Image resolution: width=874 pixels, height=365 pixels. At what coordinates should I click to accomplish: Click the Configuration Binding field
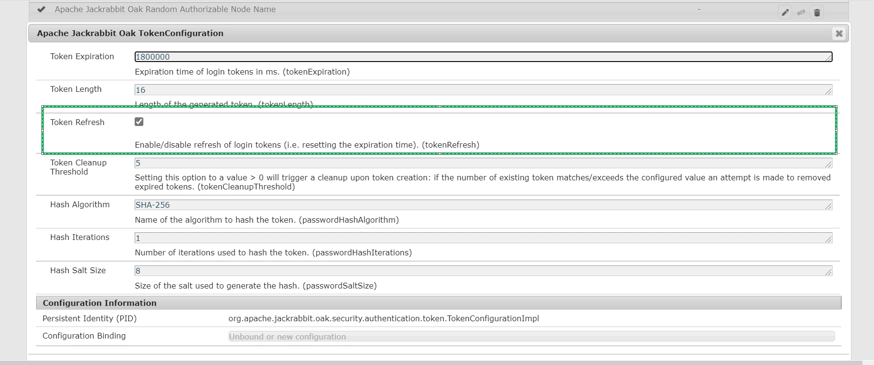pyautogui.click(x=532, y=337)
